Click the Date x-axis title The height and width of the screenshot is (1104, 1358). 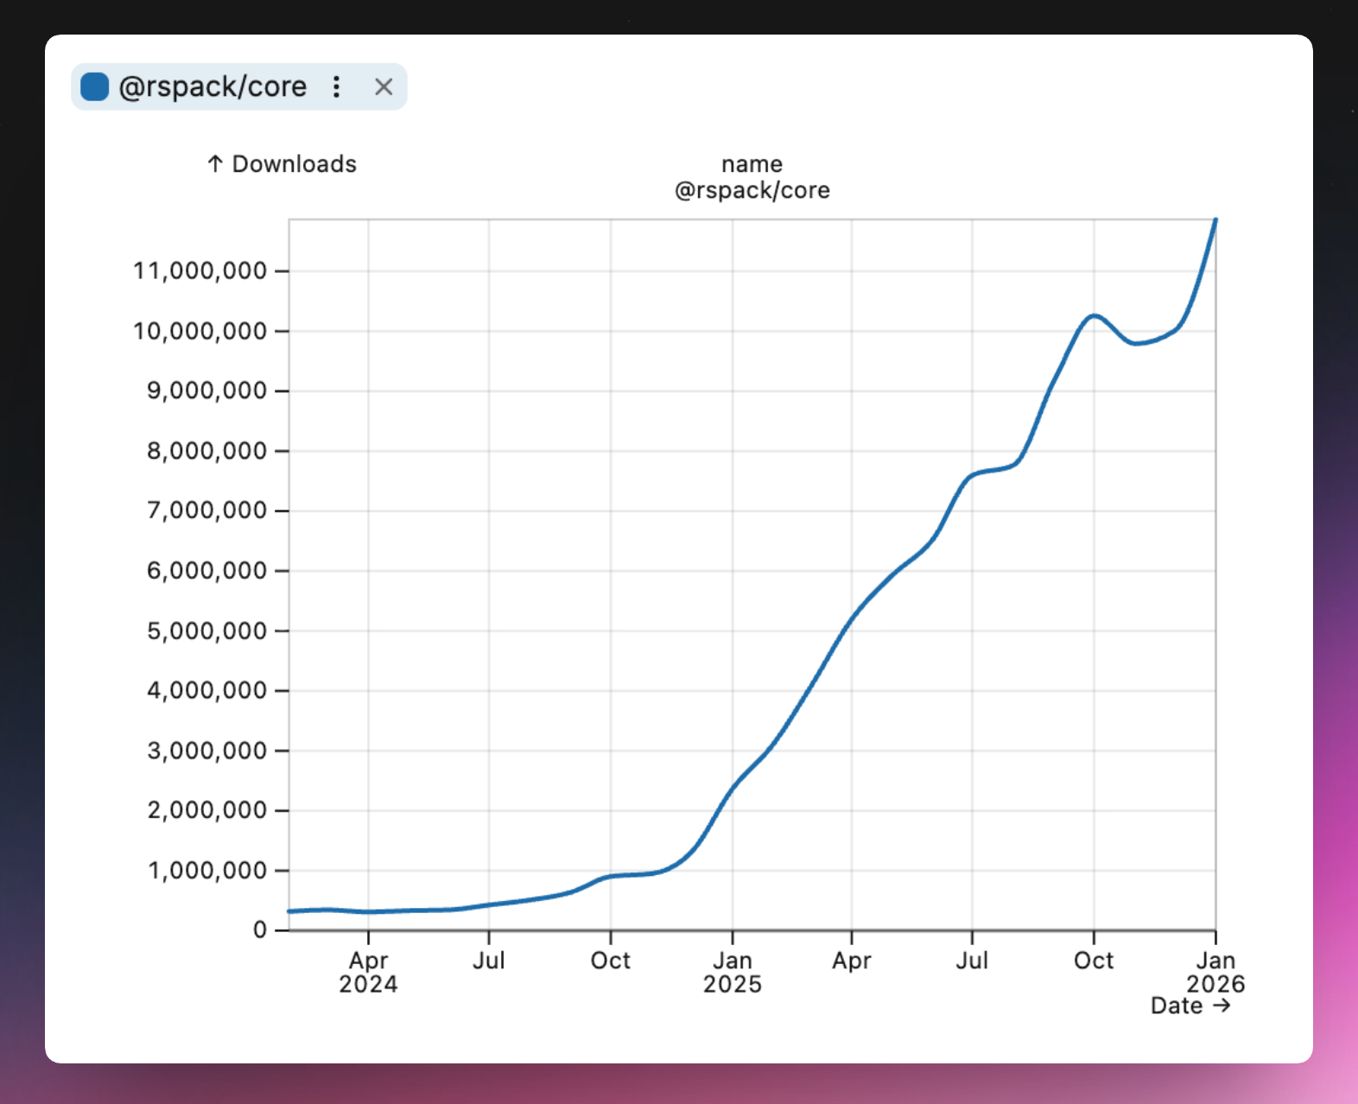pos(1177,1006)
